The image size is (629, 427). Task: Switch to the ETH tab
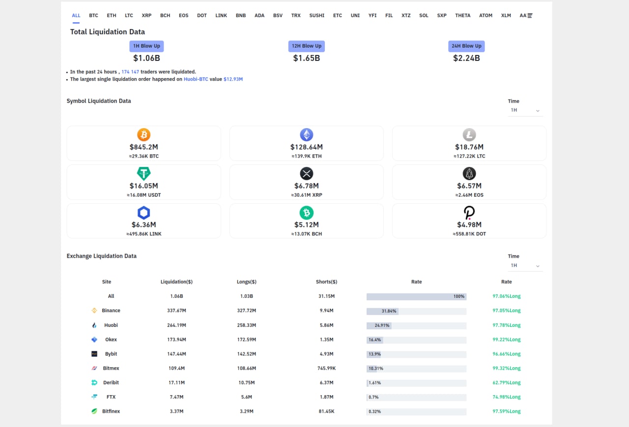tap(112, 16)
